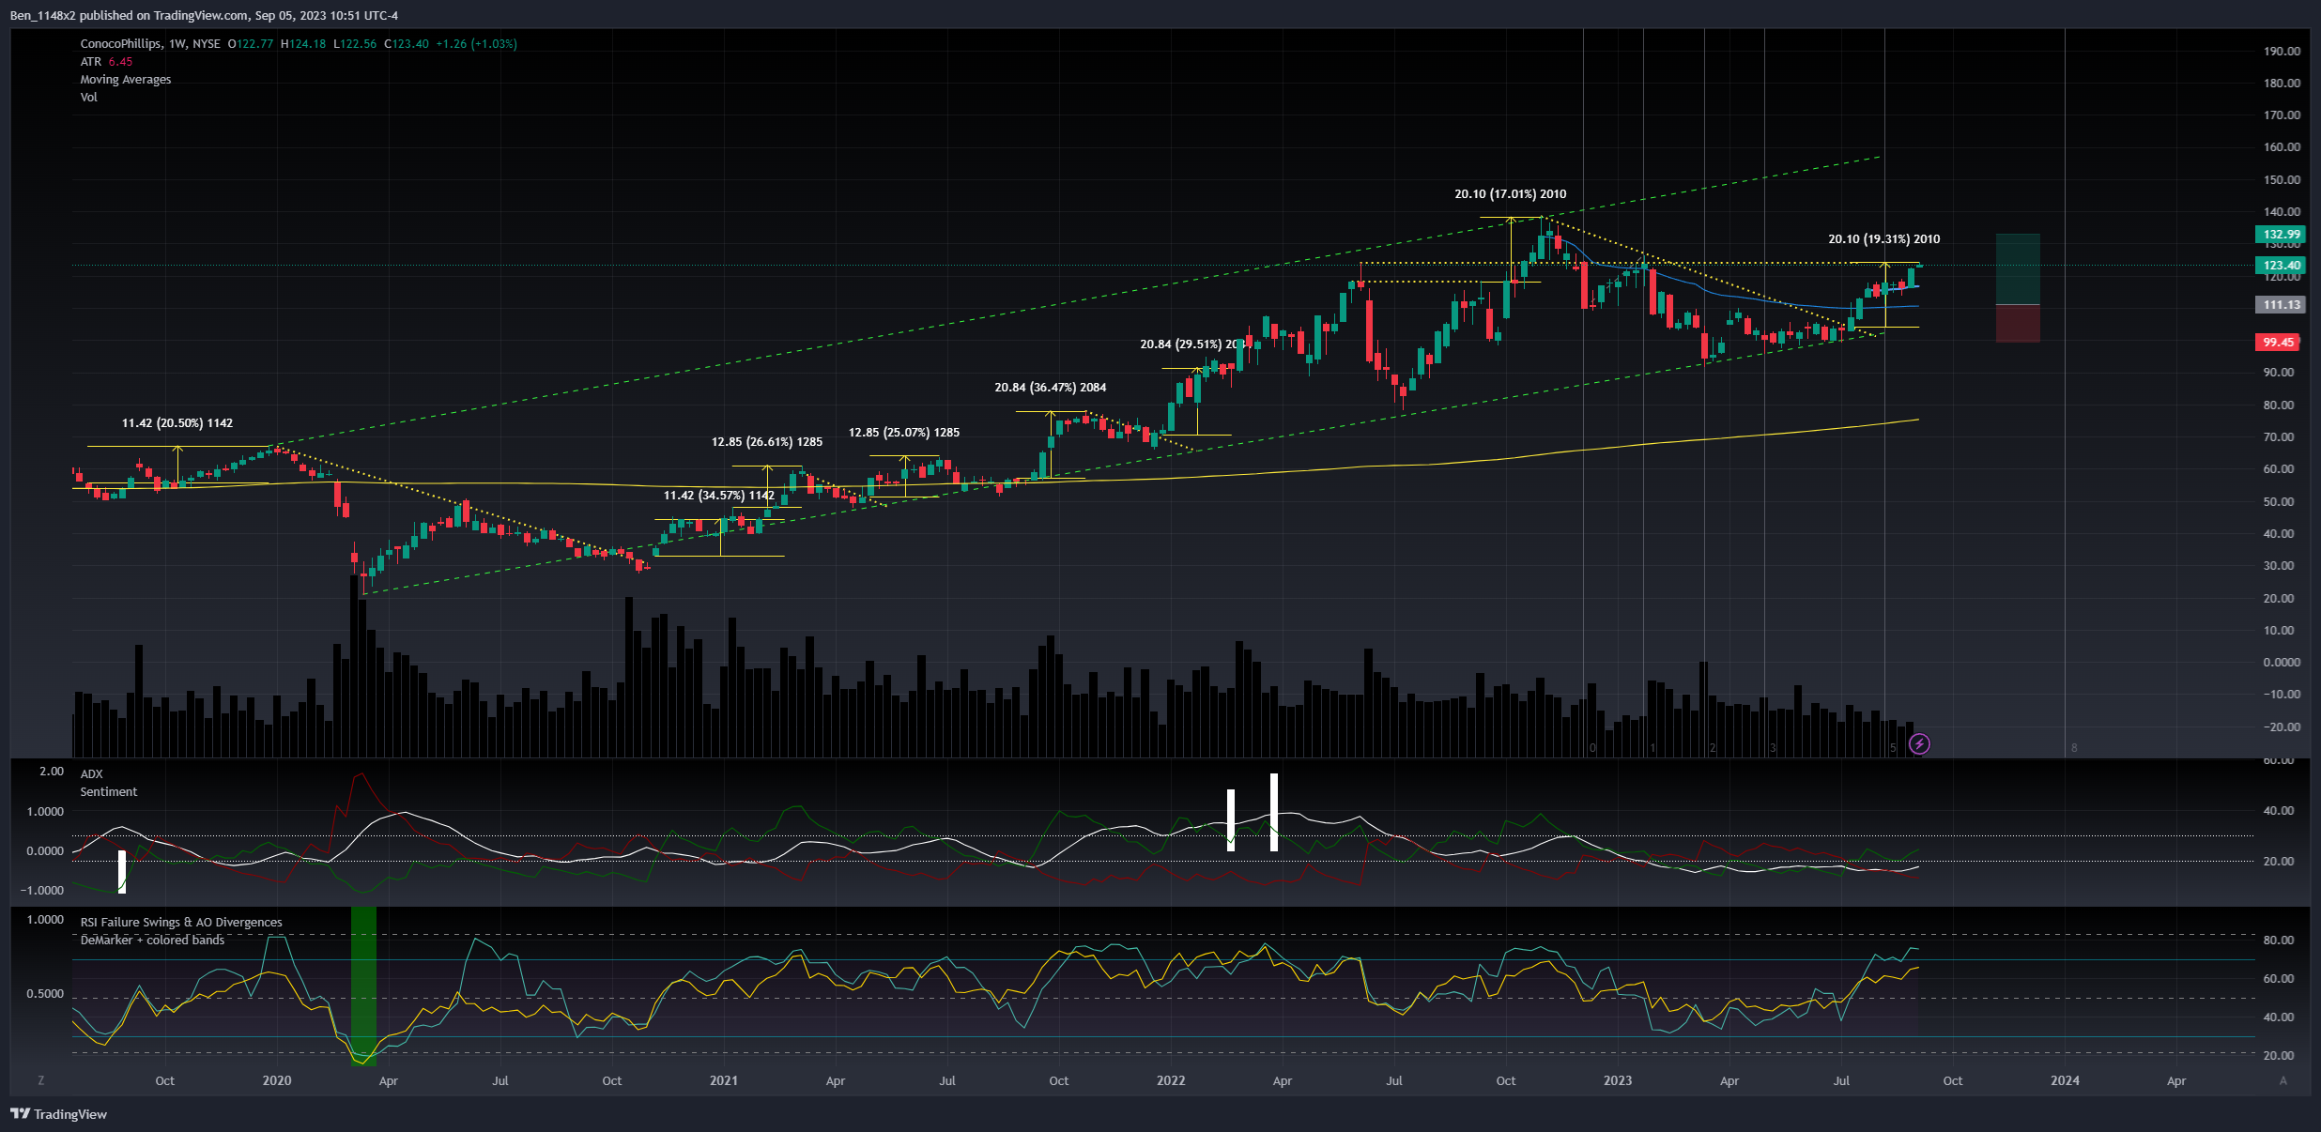This screenshot has width=2321, height=1132.
Task: Click the 2024 label on time axis
Action: (2065, 1081)
